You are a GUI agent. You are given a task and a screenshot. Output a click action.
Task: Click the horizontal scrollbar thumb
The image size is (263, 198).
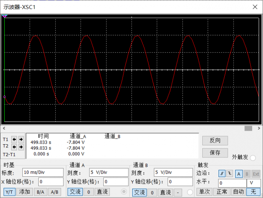248,128
